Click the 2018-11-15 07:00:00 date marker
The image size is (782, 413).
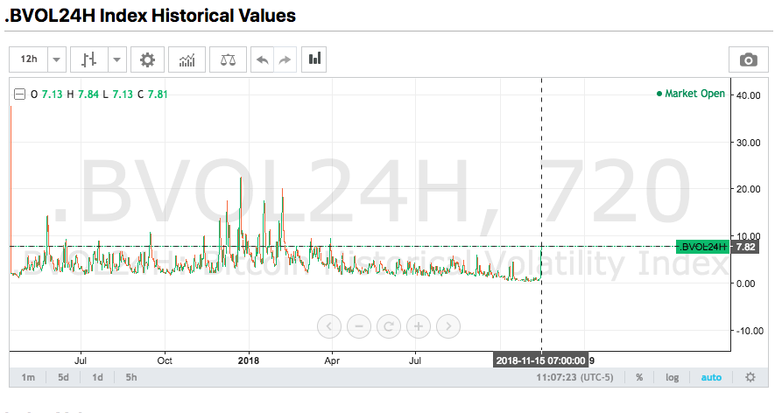540,360
